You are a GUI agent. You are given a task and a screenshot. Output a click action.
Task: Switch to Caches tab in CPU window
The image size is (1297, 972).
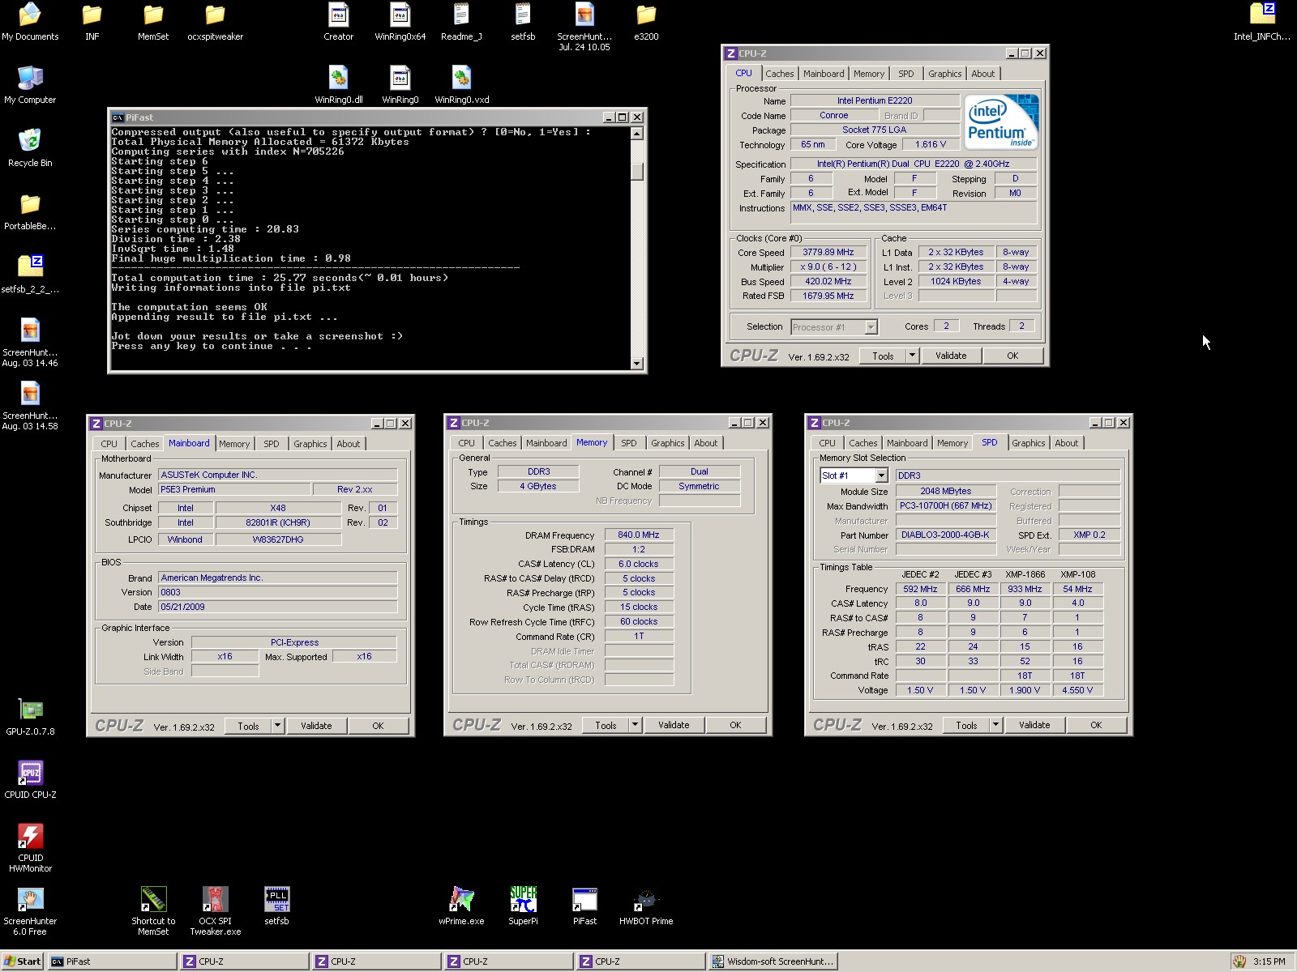tap(779, 74)
